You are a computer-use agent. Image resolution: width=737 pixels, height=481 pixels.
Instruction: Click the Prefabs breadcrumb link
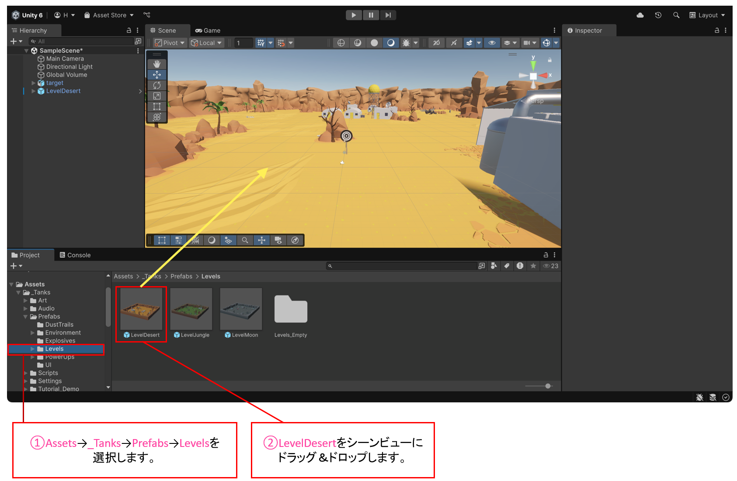tap(181, 276)
